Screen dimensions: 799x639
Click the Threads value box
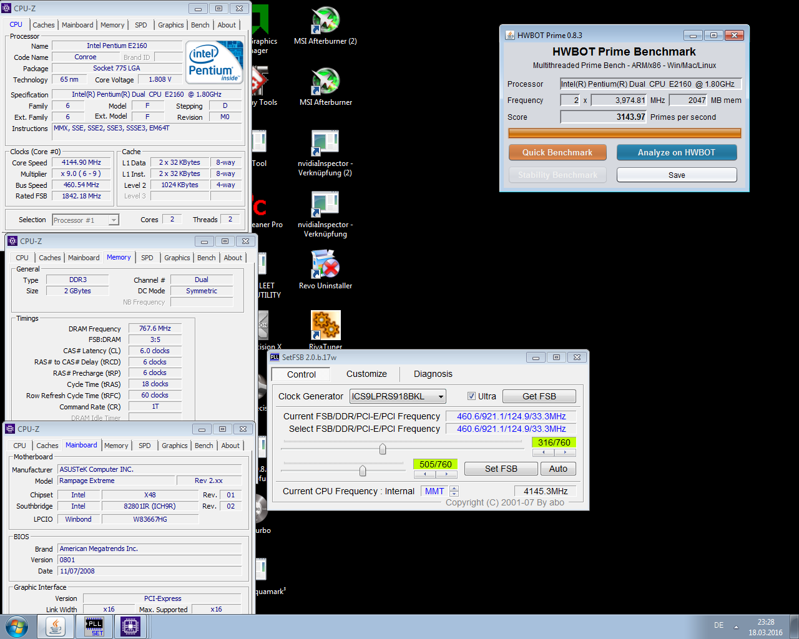click(230, 219)
